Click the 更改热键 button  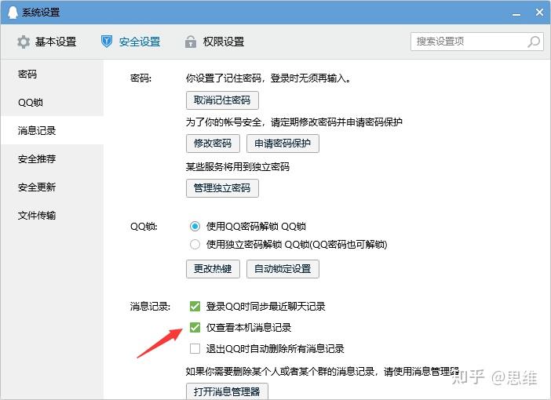click(213, 269)
